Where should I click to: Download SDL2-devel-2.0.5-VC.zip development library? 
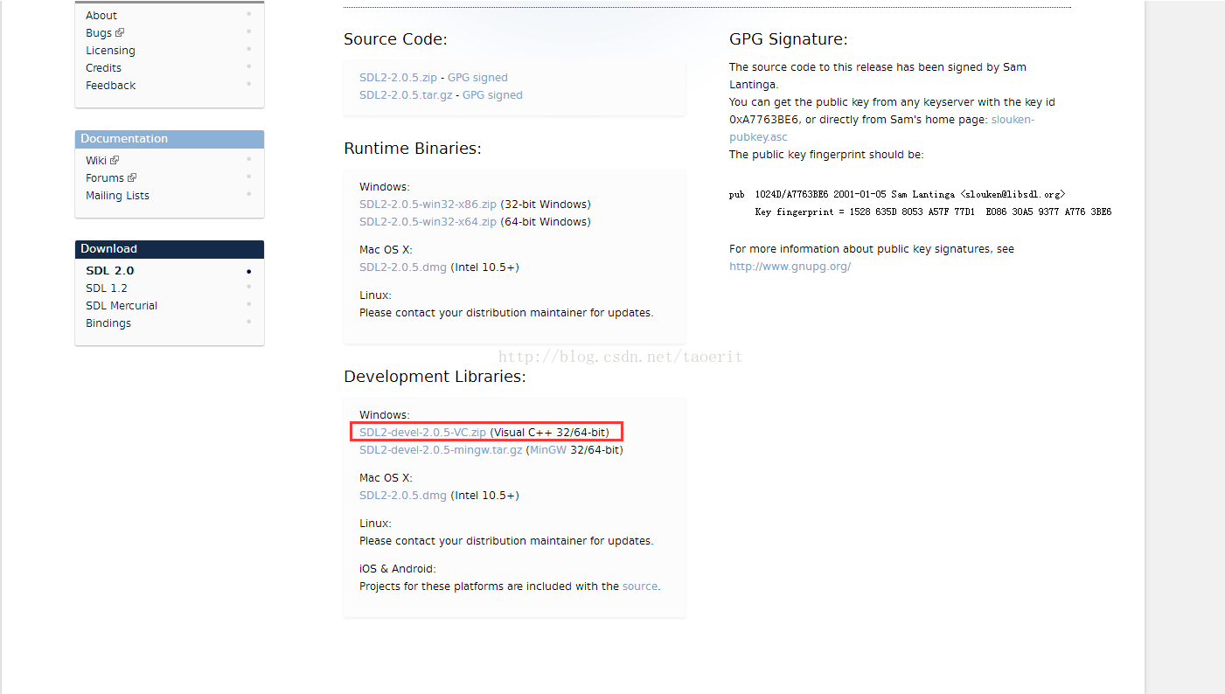click(422, 433)
